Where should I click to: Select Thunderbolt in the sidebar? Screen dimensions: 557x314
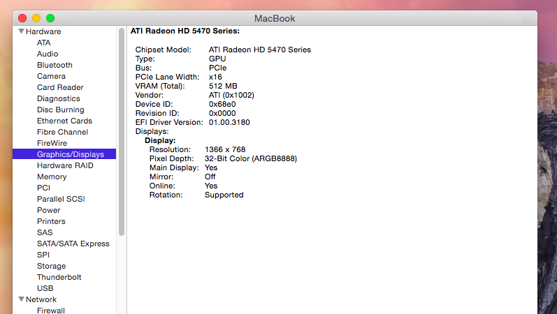pyautogui.click(x=59, y=277)
